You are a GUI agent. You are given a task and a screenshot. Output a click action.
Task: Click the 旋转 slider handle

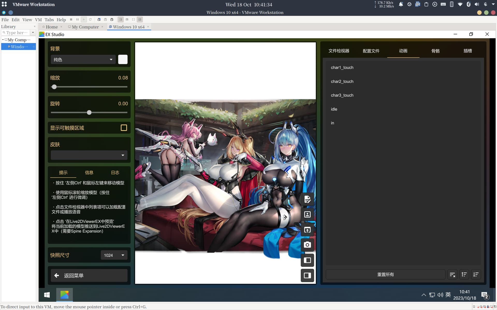(x=89, y=113)
